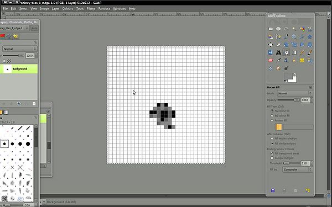Select the Fuzzy Select wand tool
This screenshot has width=332, height=207.
(294, 29)
